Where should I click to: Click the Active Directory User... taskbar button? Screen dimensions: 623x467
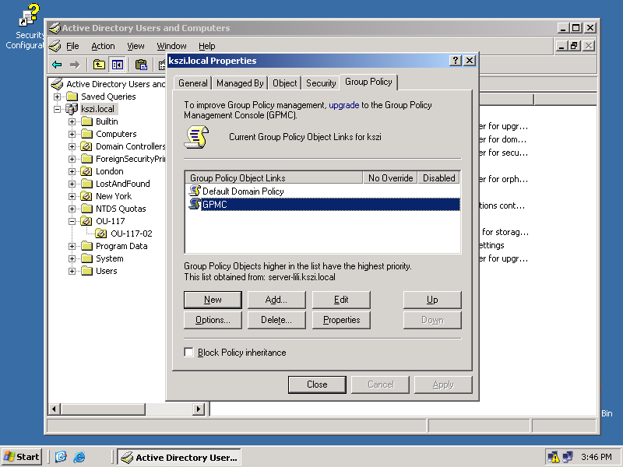179,457
